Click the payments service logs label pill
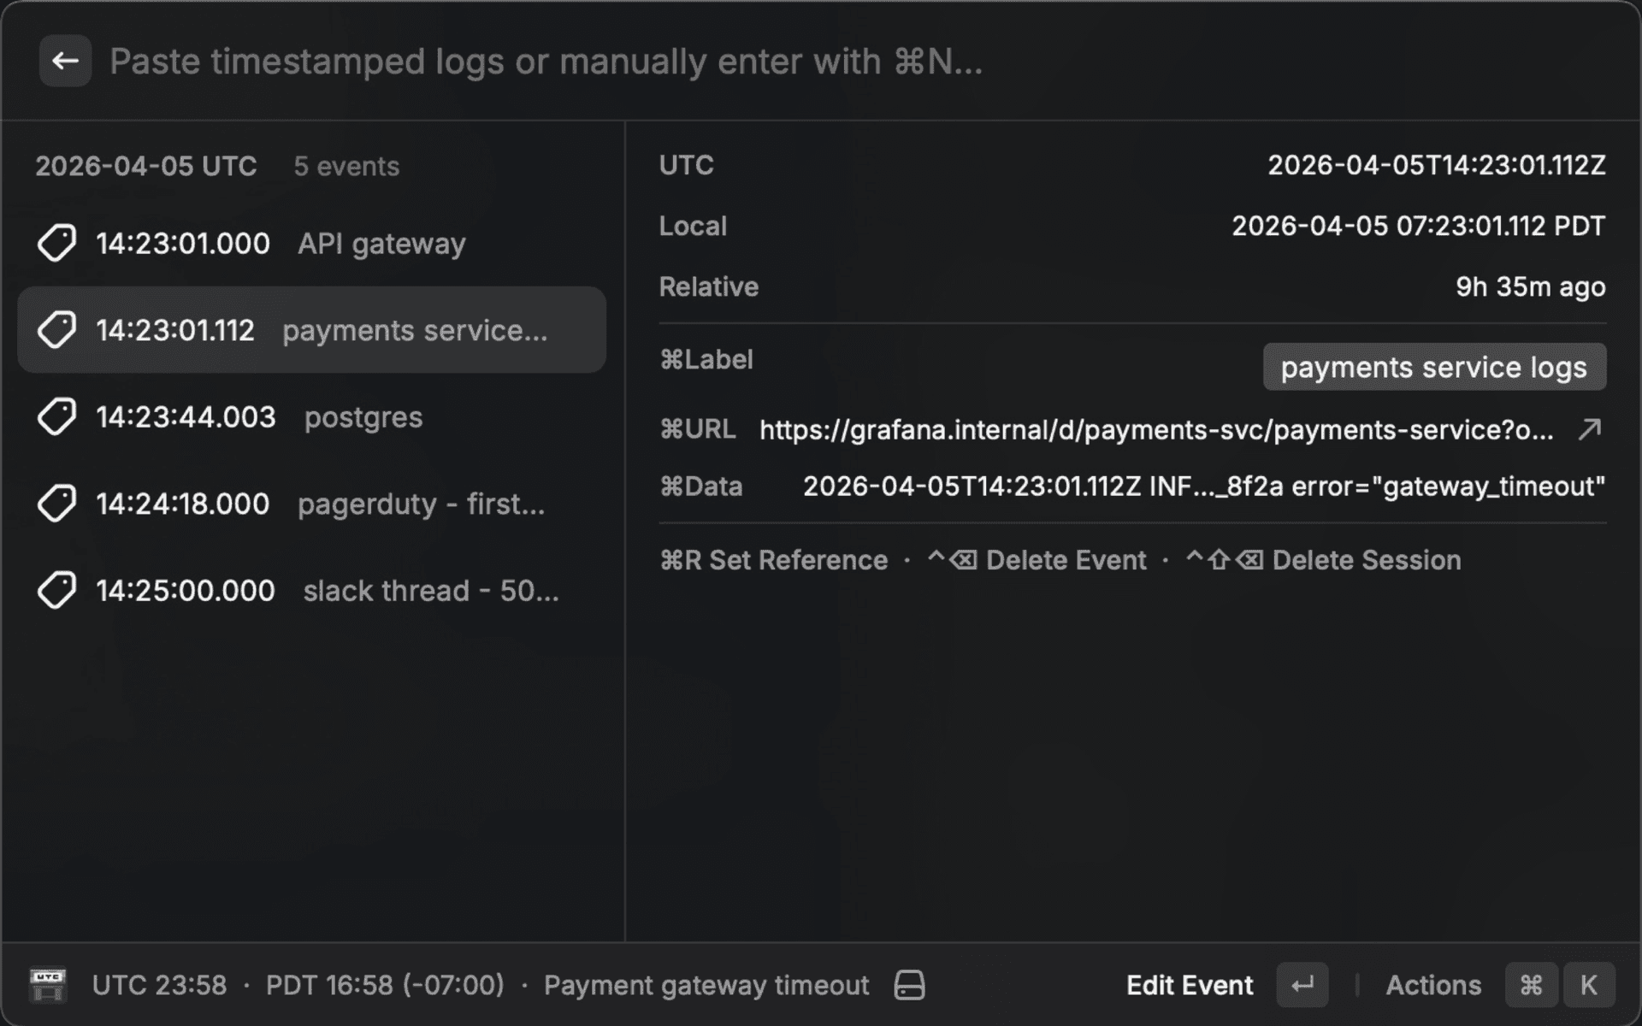The image size is (1642, 1026). [x=1433, y=367]
